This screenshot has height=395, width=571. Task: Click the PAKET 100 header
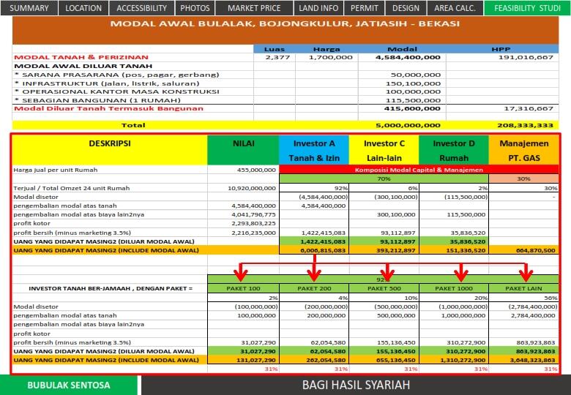point(243,288)
